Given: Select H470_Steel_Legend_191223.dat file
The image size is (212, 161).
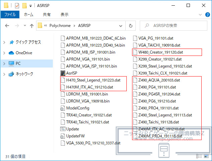Looking at the screenshot, I should (91, 80).
